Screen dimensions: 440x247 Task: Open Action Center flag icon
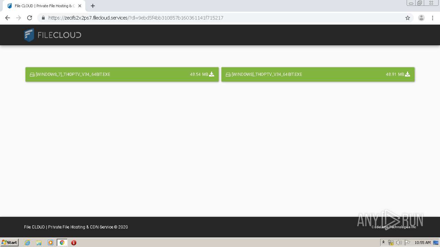(x=407, y=243)
